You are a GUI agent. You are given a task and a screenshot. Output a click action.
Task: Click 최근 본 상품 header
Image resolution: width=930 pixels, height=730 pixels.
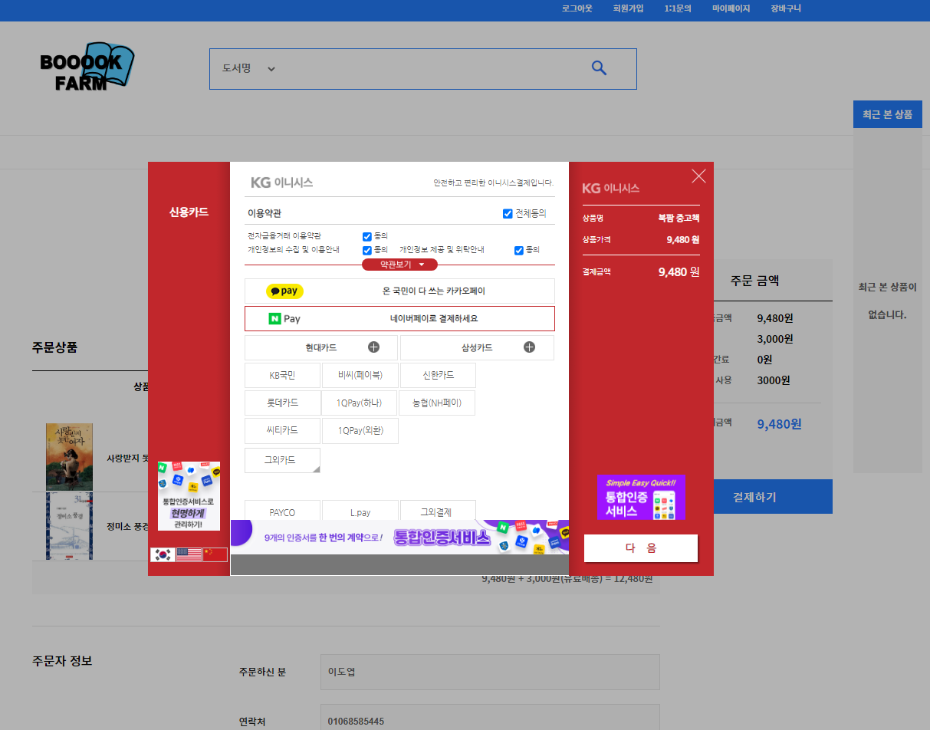pyautogui.click(x=888, y=114)
